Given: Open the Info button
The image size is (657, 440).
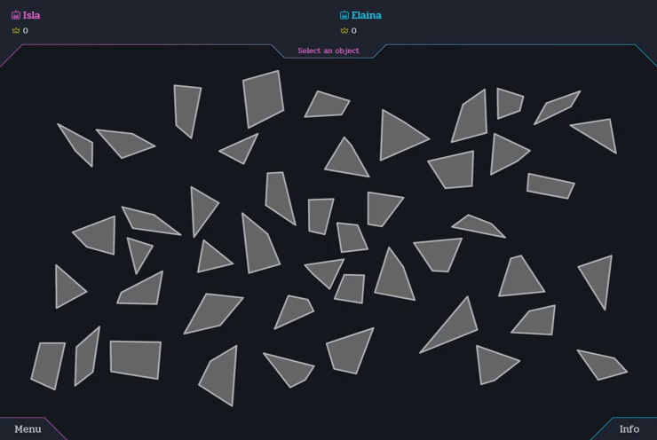Looking at the screenshot, I should pos(629,428).
